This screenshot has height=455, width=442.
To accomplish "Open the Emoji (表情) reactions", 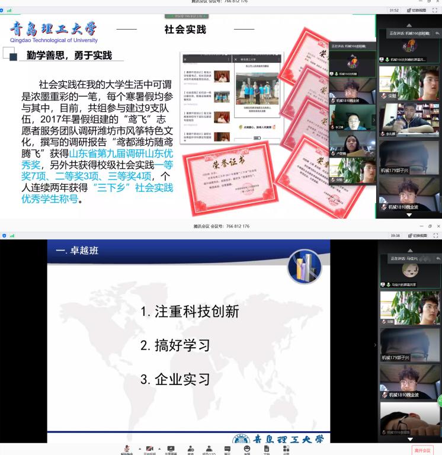I will [247, 449].
